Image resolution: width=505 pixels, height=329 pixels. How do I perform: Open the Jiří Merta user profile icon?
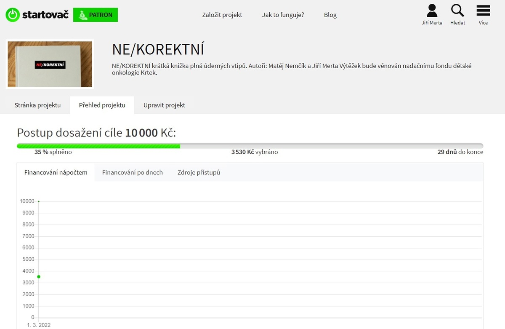[432, 11]
